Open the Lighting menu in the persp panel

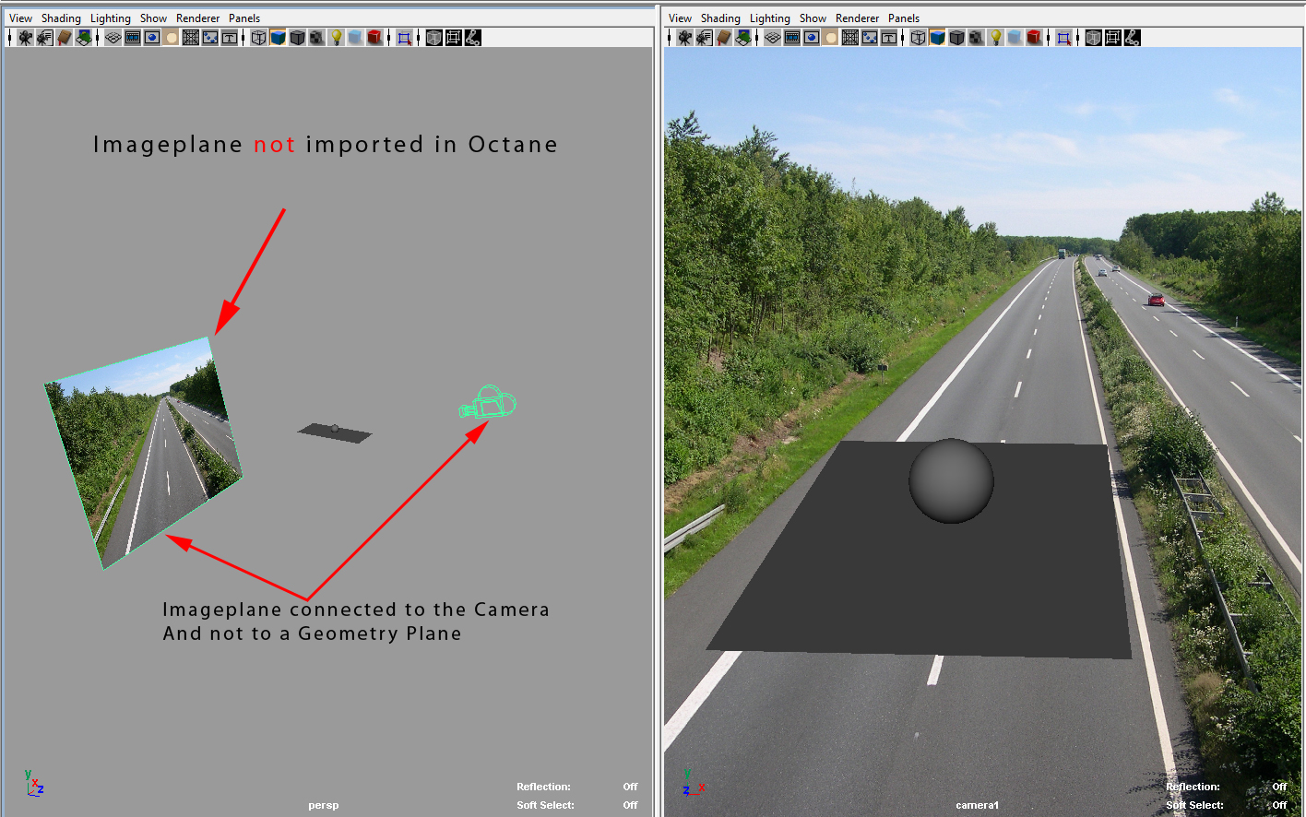pyautogui.click(x=111, y=18)
